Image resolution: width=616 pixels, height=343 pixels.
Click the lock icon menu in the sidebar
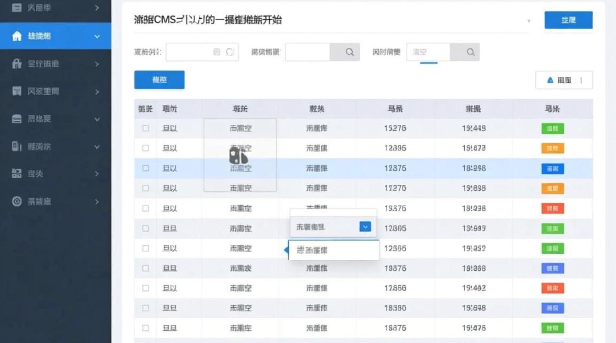pos(17,64)
